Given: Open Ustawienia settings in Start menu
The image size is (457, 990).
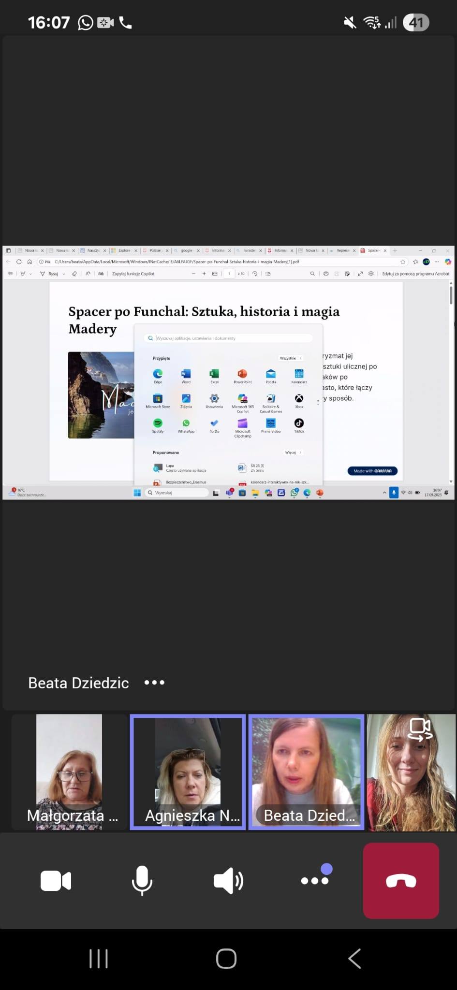Looking at the screenshot, I should tap(214, 401).
